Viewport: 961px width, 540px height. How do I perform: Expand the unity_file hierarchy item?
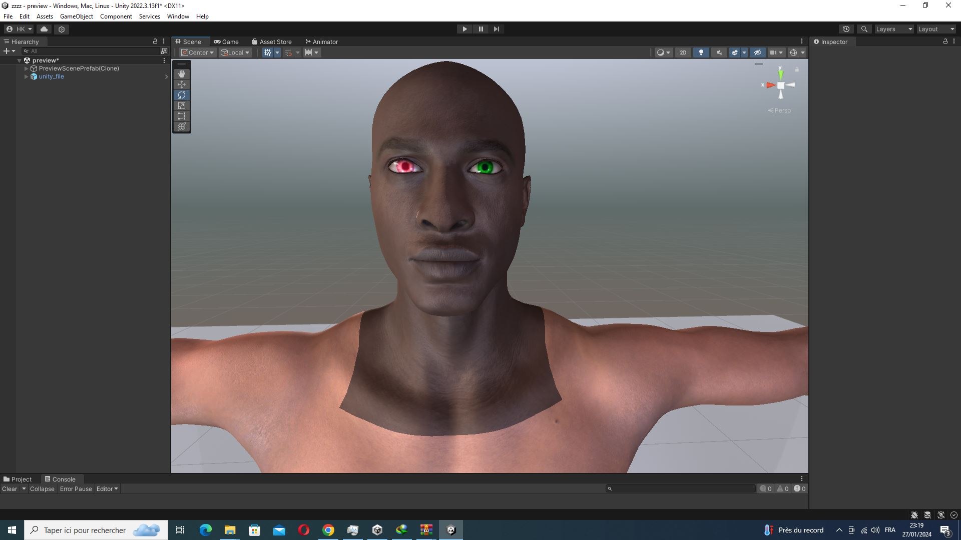pos(26,76)
